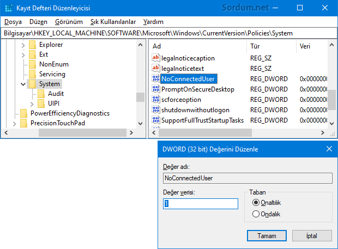This screenshot has height=249, width=338.
Task: Click the tree pane horizontal scrollbar thumb
Action: click(x=82, y=133)
